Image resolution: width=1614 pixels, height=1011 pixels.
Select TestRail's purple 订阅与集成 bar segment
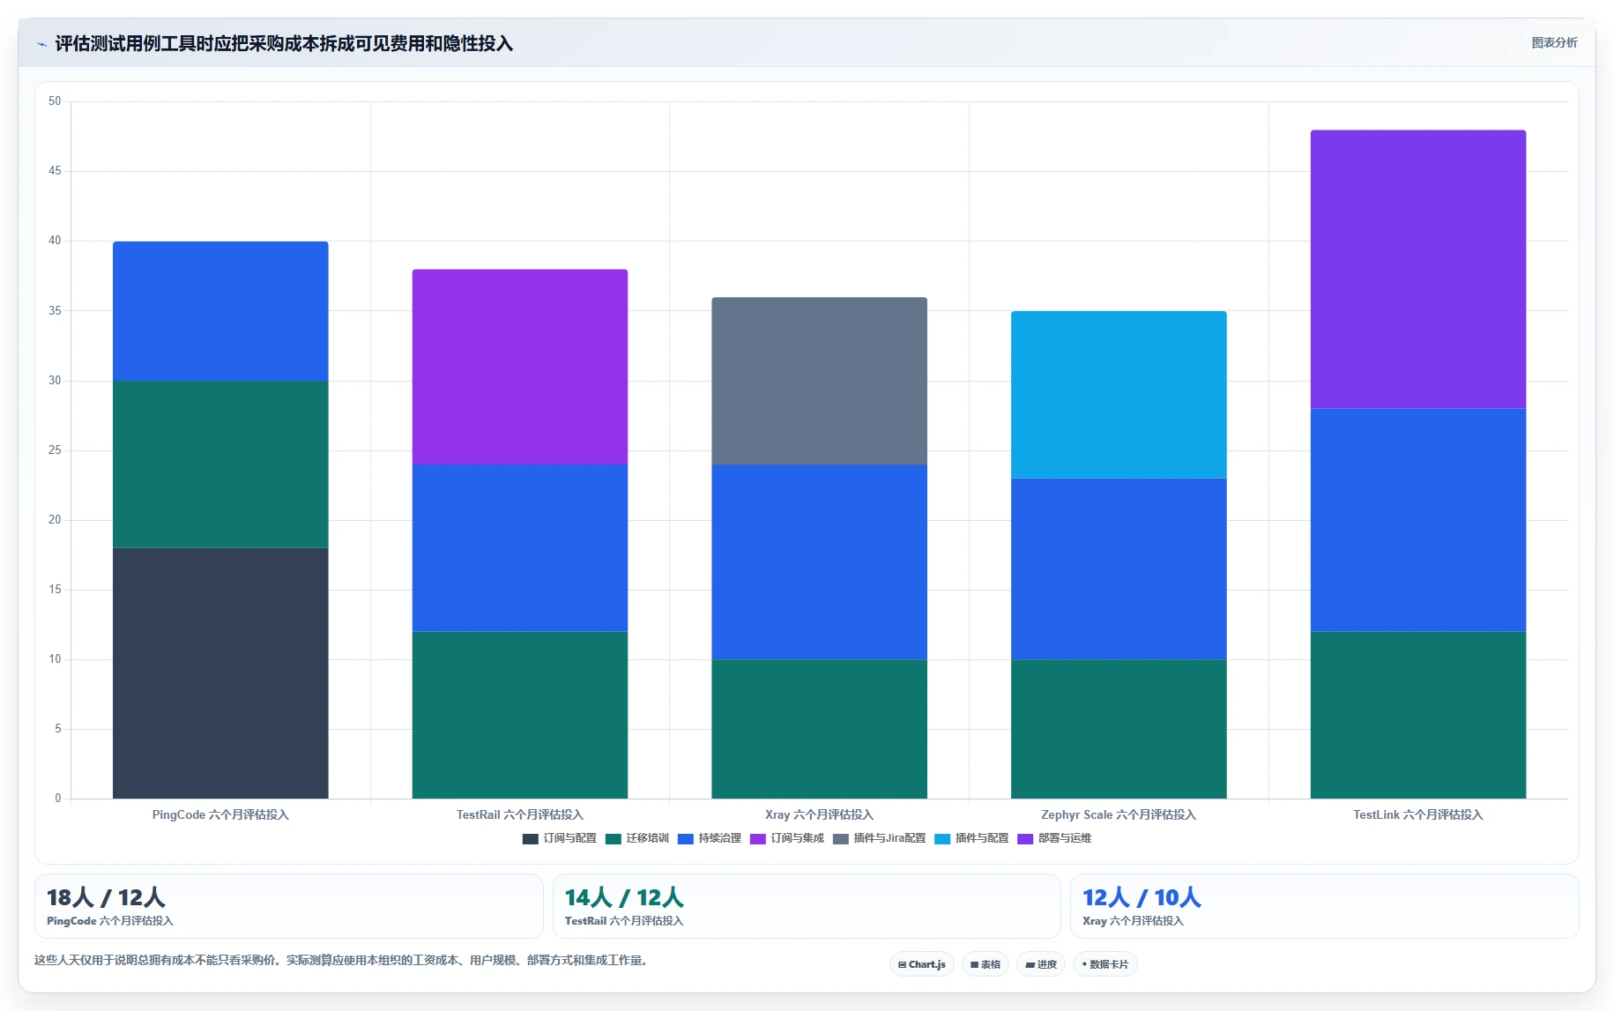pyautogui.click(x=520, y=367)
